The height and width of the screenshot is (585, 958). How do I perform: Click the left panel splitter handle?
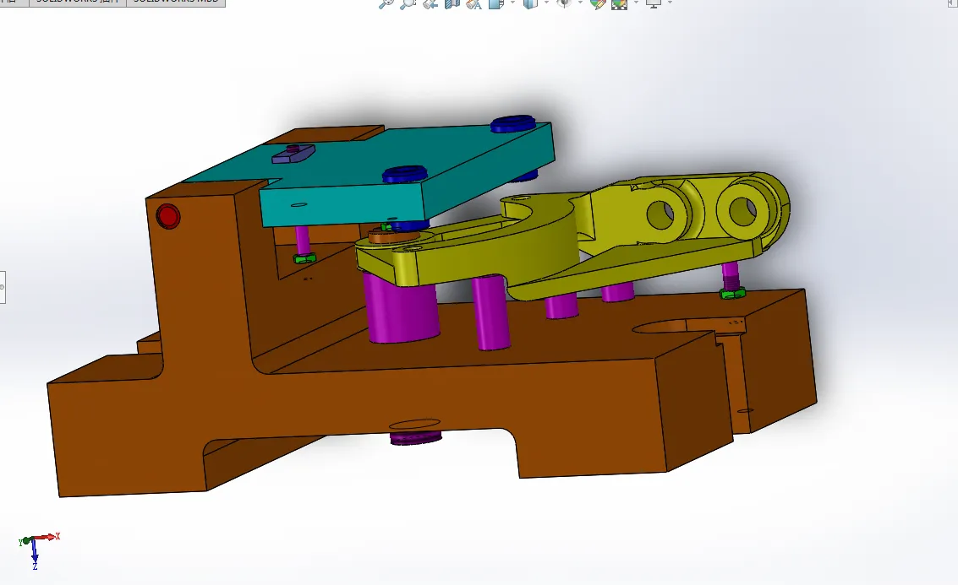3,287
